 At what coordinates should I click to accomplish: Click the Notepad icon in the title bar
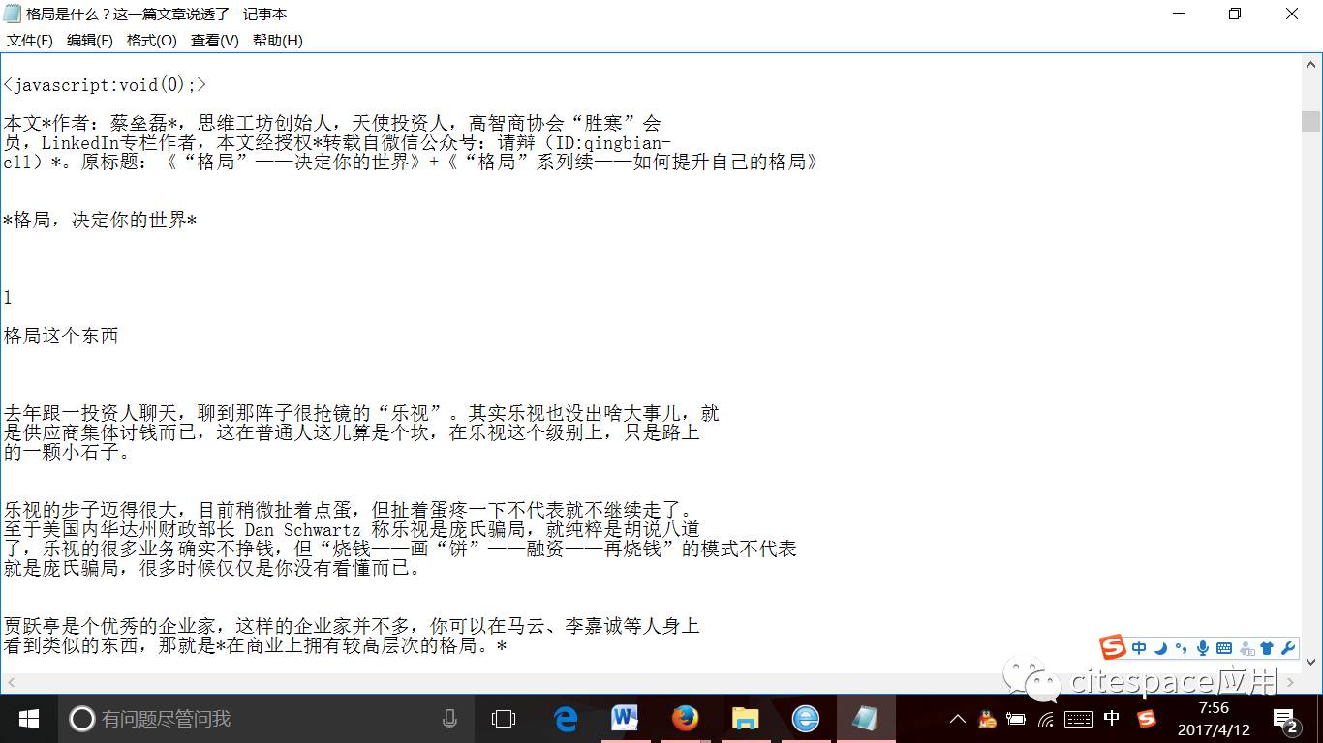[12, 14]
